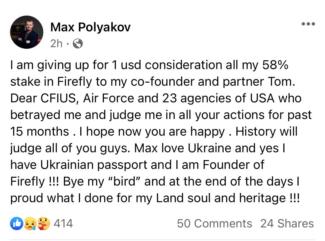
Task: Click the 58% figure in the post
Action: 275,65
